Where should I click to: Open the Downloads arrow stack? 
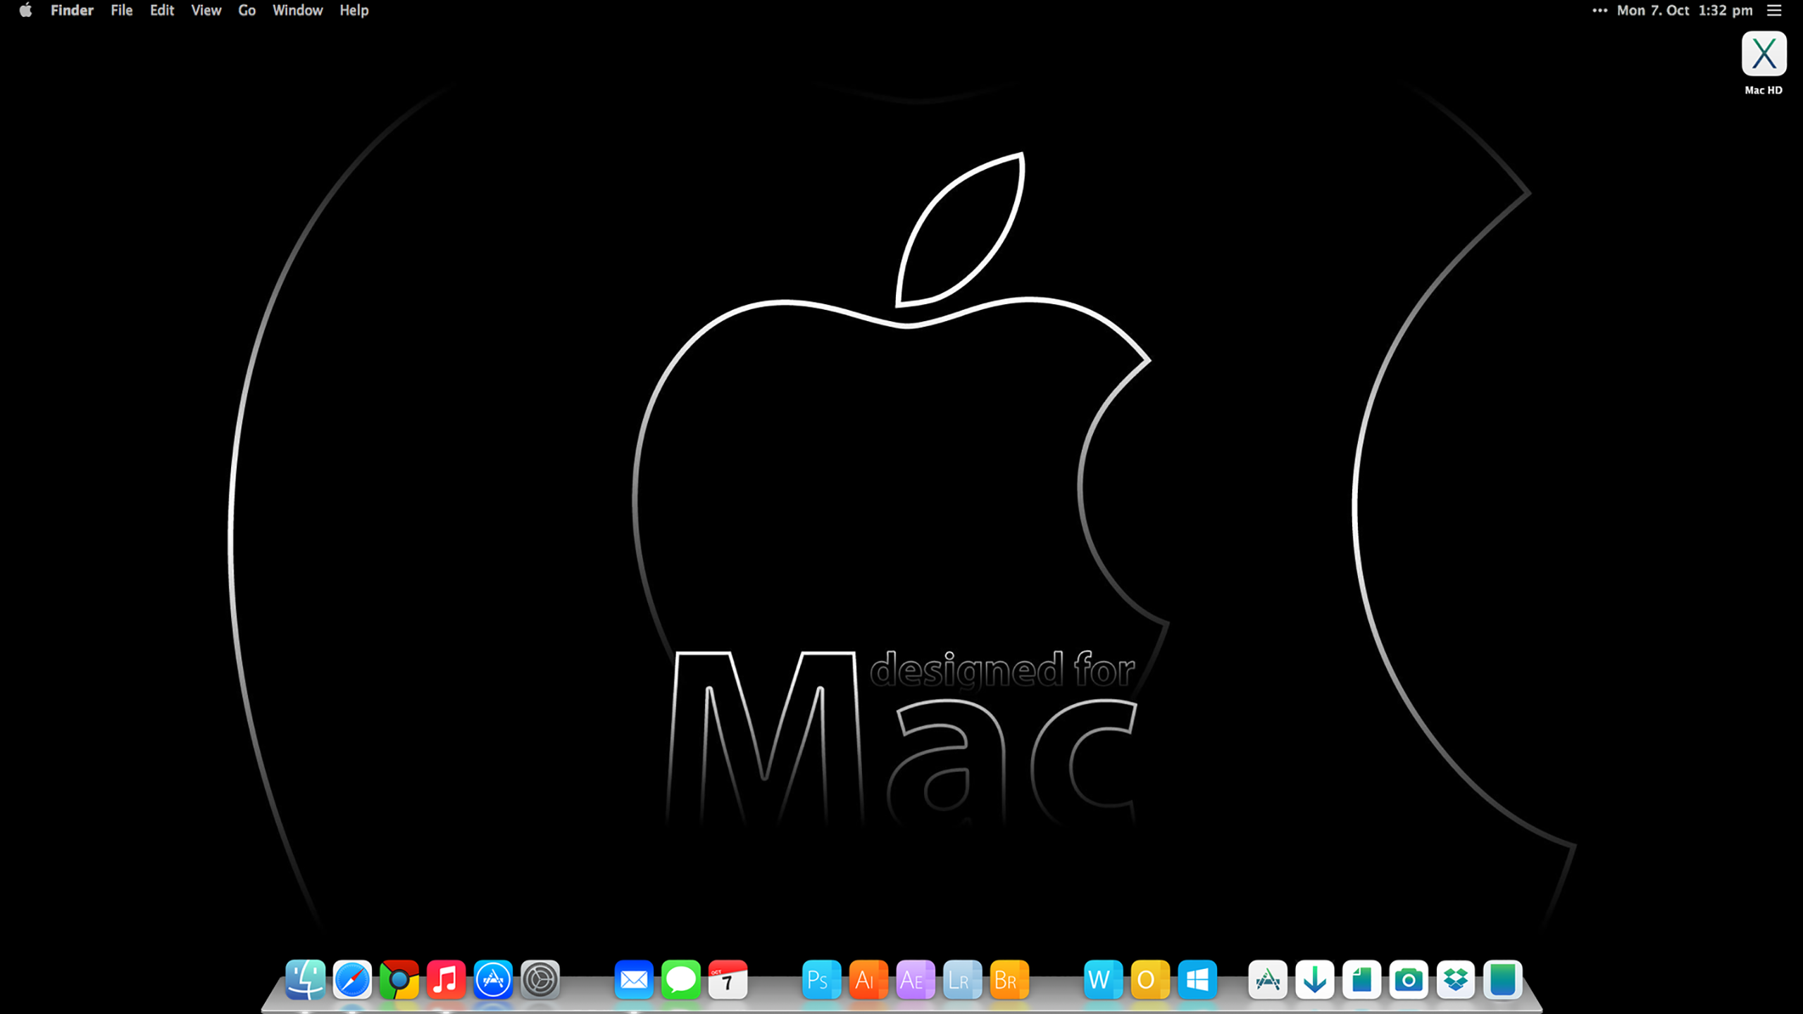(1315, 979)
